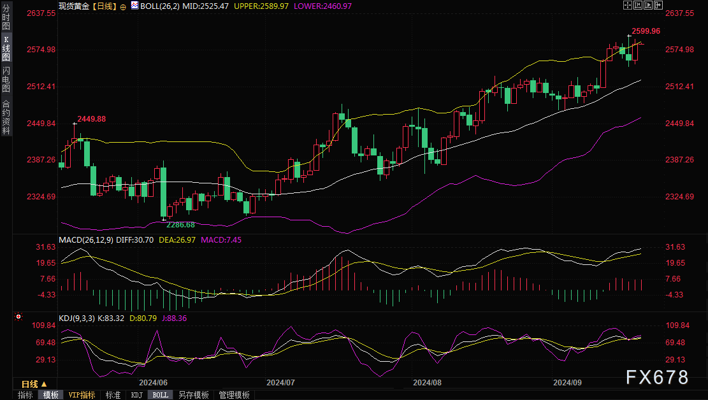Viewport: 708px width, 400px height.
Task: Click the 2449.88 peak price label
Action: [92, 118]
